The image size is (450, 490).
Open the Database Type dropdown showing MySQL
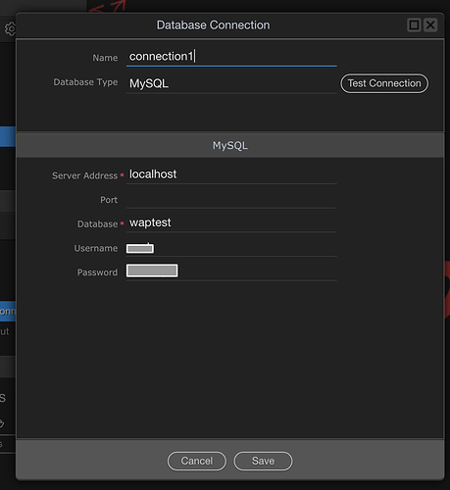(x=231, y=83)
